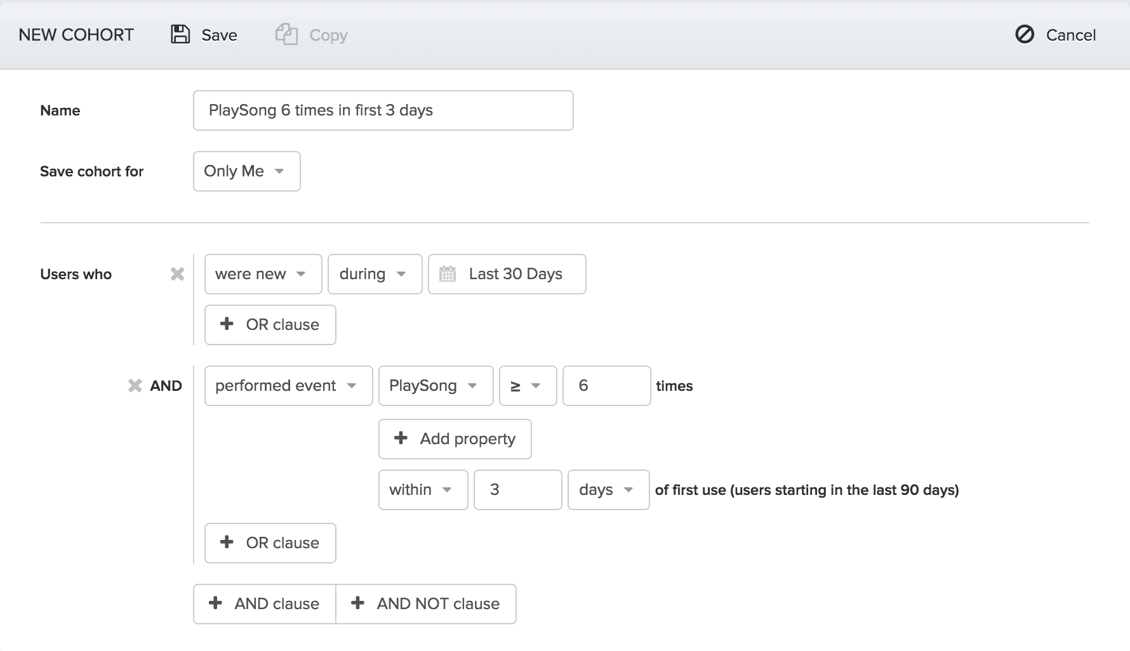The image size is (1130, 651).
Task: Open the 'were new' condition dropdown
Action: tap(263, 274)
